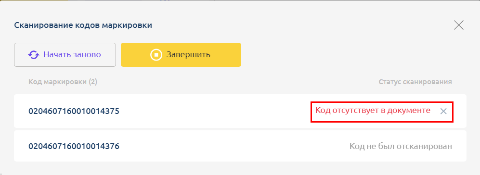Click the empty middle of the first code row
Screen dimensions: 480x175
(214, 111)
